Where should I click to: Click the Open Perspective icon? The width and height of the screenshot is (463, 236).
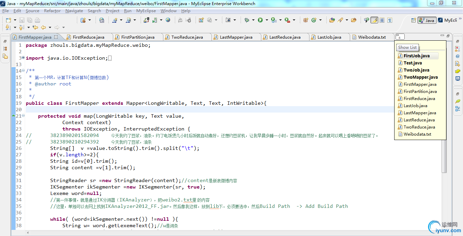pos(414,20)
